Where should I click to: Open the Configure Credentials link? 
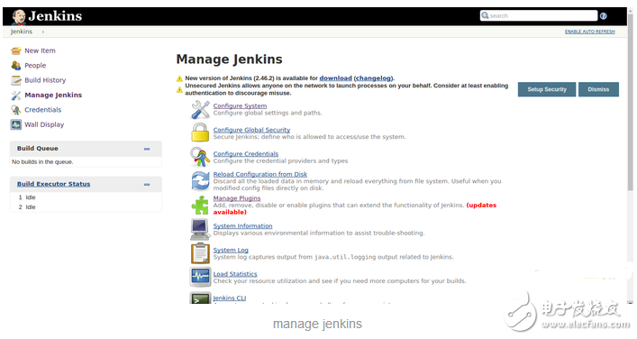point(246,153)
